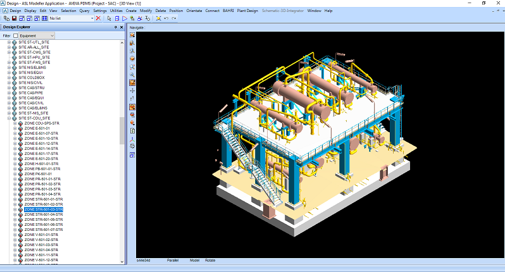Toggle Parallel projection in the view status bar
This screenshot has height=272, width=505.
click(x=173, y=261)
